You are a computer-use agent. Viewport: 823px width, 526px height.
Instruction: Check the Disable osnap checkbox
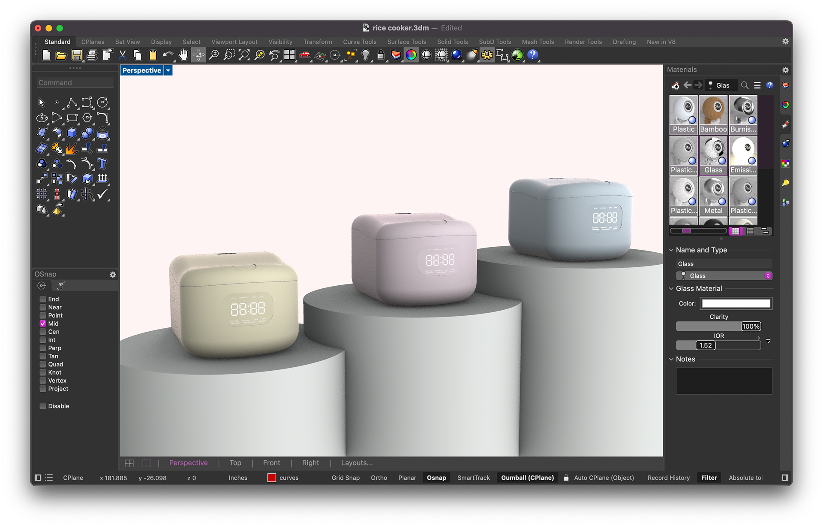tap(43, 406)
